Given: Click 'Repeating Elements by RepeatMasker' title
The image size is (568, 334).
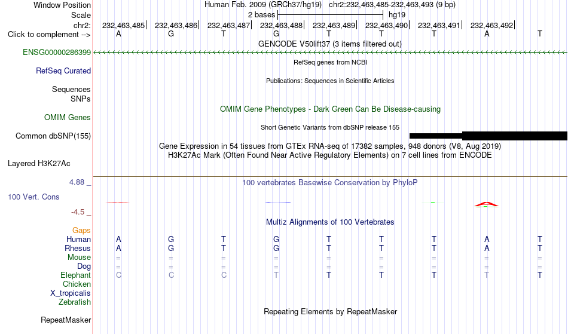Looking at the screenshot, I should [331, 312].
